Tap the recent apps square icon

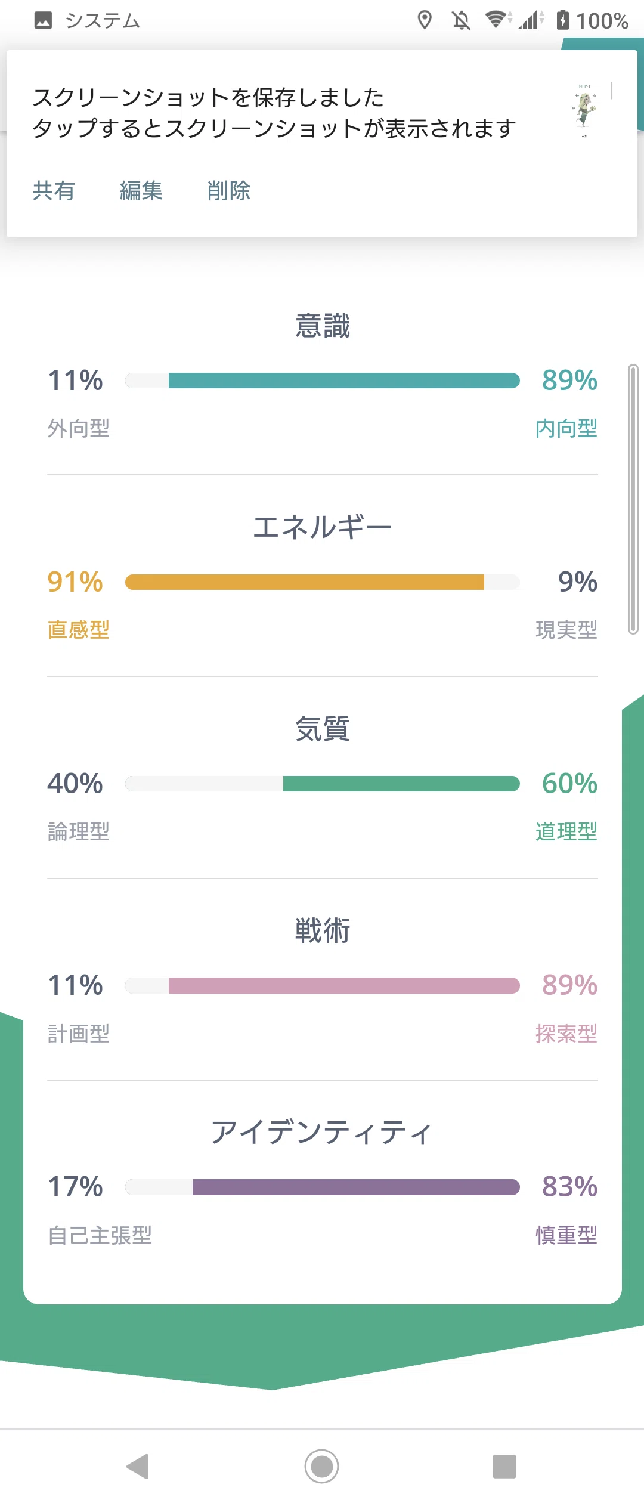click(504, 1466)
